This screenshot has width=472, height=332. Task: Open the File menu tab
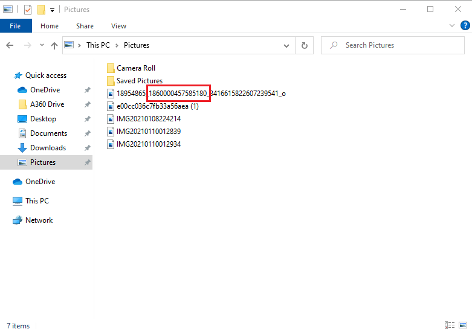coord(16,26)
